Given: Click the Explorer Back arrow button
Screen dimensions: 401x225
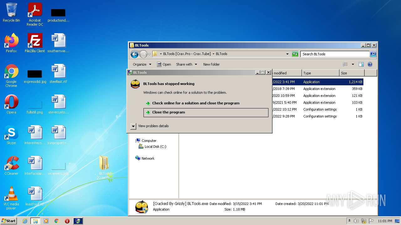Looking at the screenshot, I should (134, 54).
